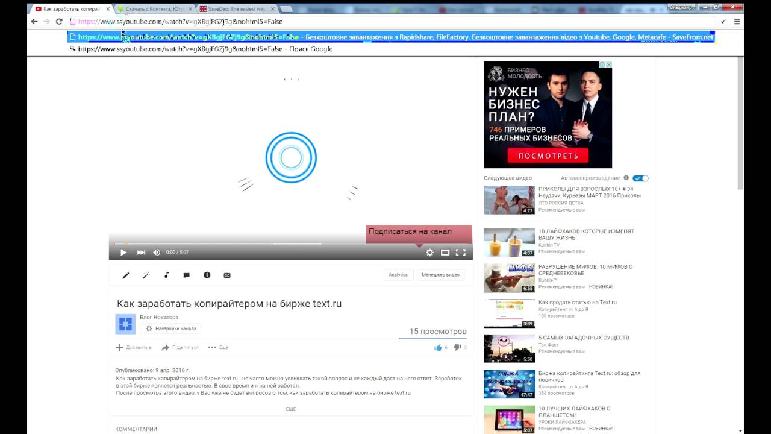Select the Google search suggestion

pyautogui.click(x=391, y=49)
